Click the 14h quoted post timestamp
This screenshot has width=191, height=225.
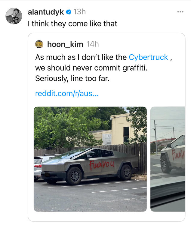[x=93, y=44]
